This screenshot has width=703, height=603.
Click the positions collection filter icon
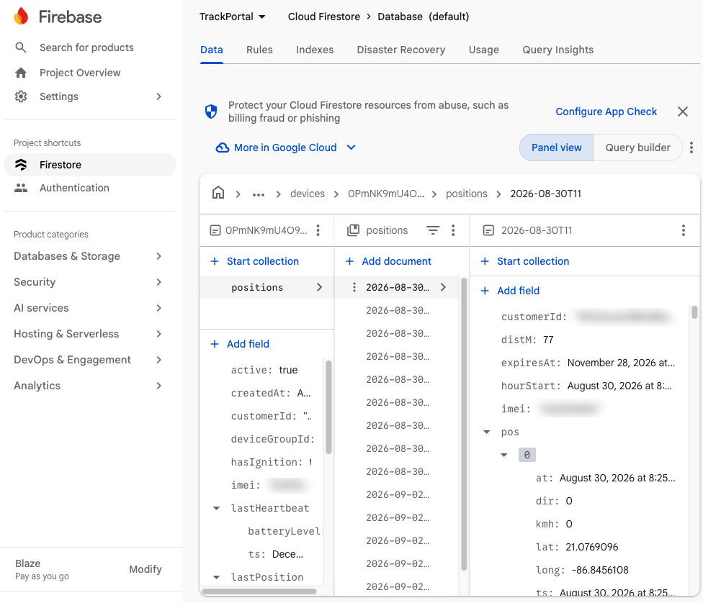click(433, 230)
